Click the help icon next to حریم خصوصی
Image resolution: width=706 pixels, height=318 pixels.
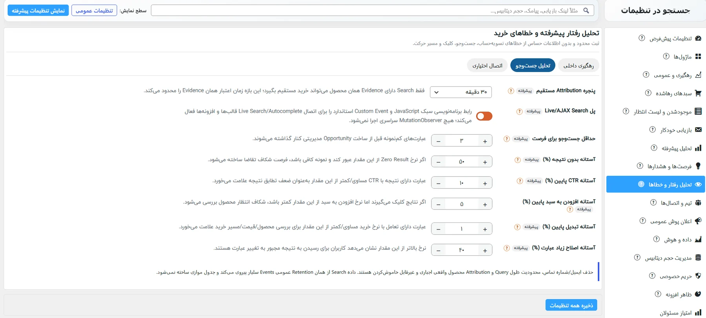pyautogui.click(x=652, y=276)
